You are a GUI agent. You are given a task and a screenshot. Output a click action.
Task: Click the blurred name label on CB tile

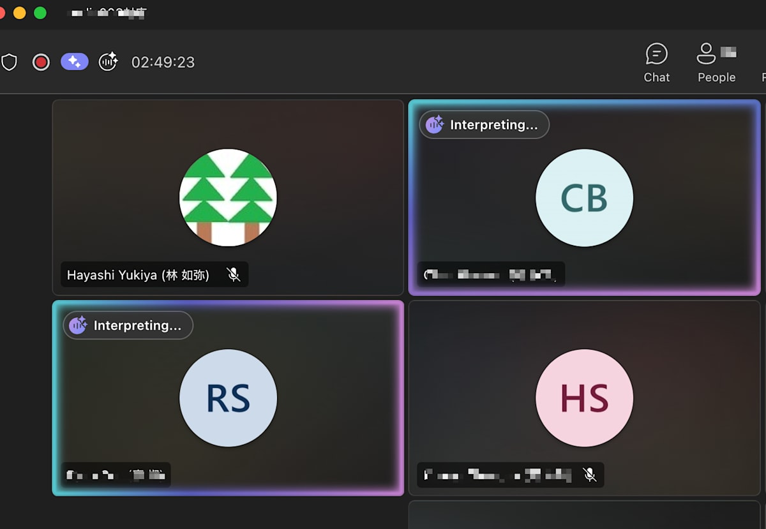click(x=490, y=275)
